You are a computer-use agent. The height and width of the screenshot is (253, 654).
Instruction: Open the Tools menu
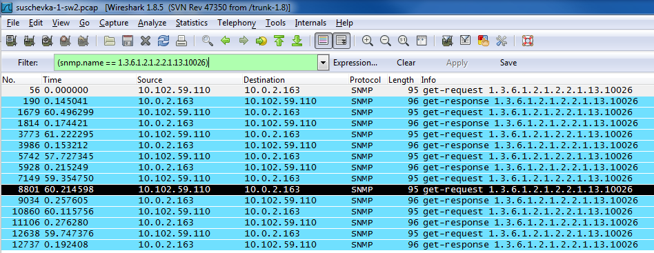click(x=276, y=23)
